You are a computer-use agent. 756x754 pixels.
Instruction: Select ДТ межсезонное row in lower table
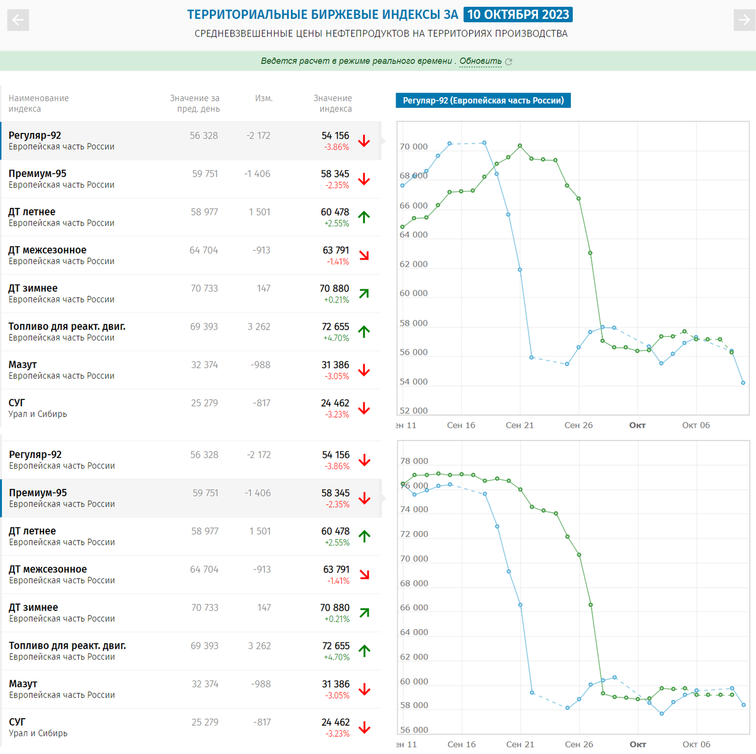coord(191,574)
